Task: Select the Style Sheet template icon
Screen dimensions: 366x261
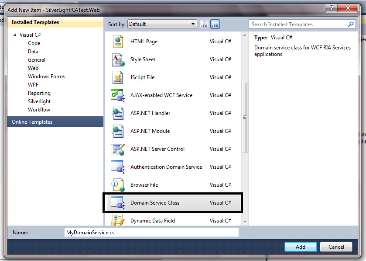Action: pos(118,59)
